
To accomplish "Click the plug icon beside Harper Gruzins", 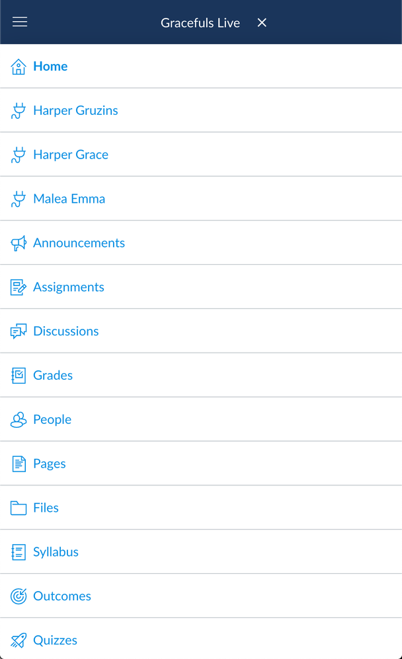I will tap(18, 110).
